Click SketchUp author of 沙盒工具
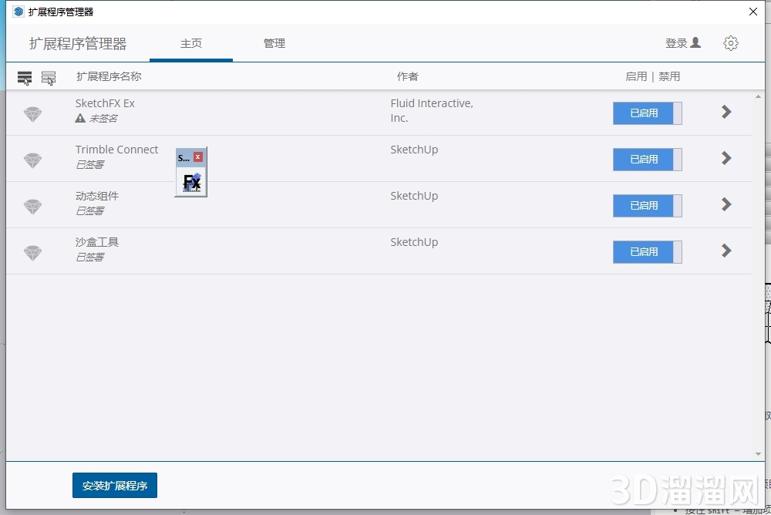 click(x=414, y=242)
